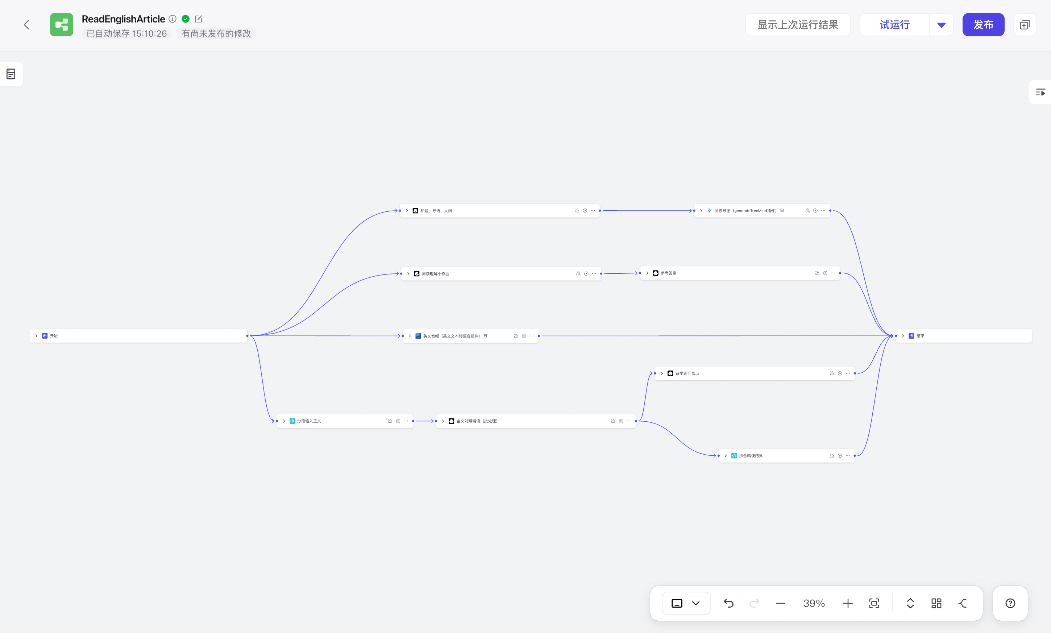The image size is (1051, 633).
Task: Open the 试运行 dropdown arrow
Action: (x=941, y=25)
